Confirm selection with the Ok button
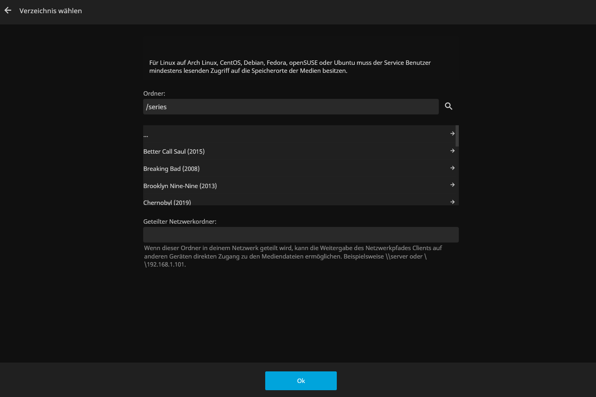The width and height of the screenshot is (596, 397). coord(301,381)
